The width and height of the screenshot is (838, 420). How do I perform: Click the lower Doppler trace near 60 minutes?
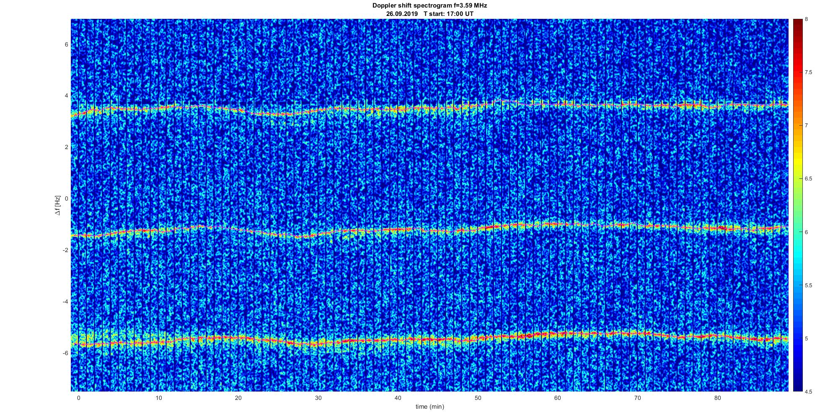click(558, 334)
